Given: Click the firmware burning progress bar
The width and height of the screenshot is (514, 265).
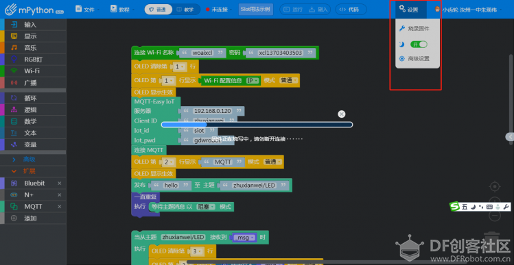Looking at the screenshot, I should [257, 125].
